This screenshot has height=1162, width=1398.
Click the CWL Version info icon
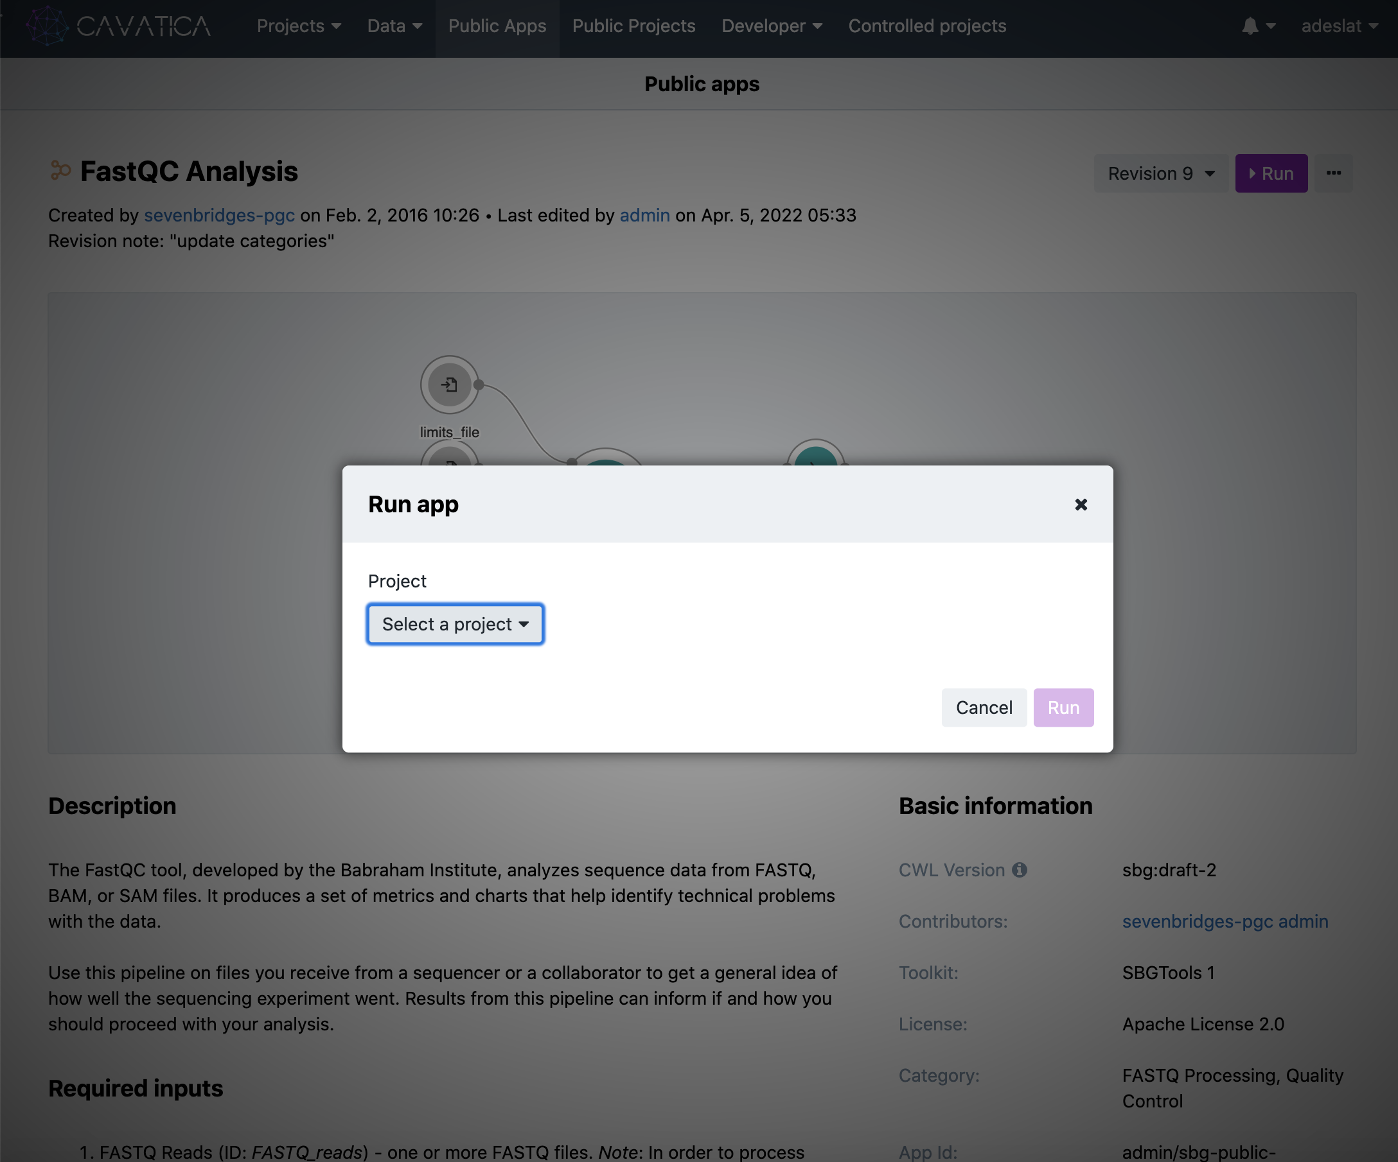[1019, 870]
